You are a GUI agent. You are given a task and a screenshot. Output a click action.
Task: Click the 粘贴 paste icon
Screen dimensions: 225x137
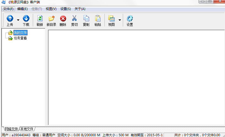98,18
